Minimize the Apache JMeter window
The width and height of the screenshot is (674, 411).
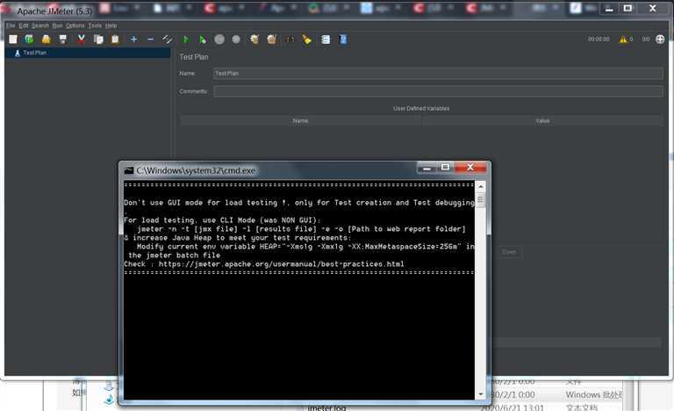[609, 9]
